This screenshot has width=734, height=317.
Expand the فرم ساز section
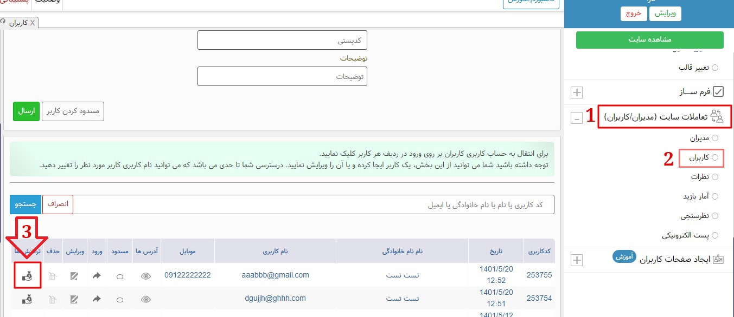(577, 92)
